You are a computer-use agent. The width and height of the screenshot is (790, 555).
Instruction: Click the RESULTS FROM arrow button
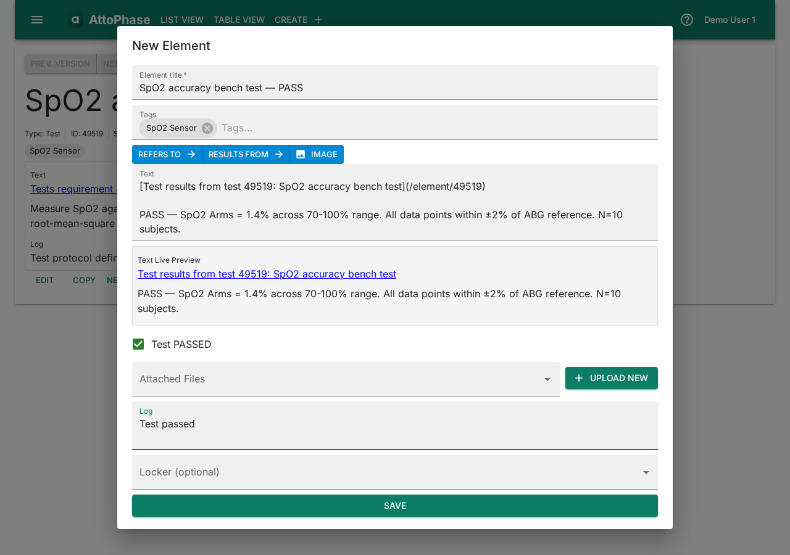point(278,154)
